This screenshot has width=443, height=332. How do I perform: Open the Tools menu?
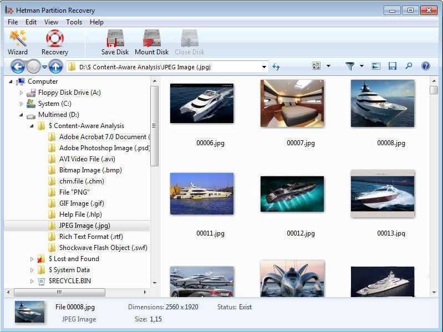tap(74, 22)
